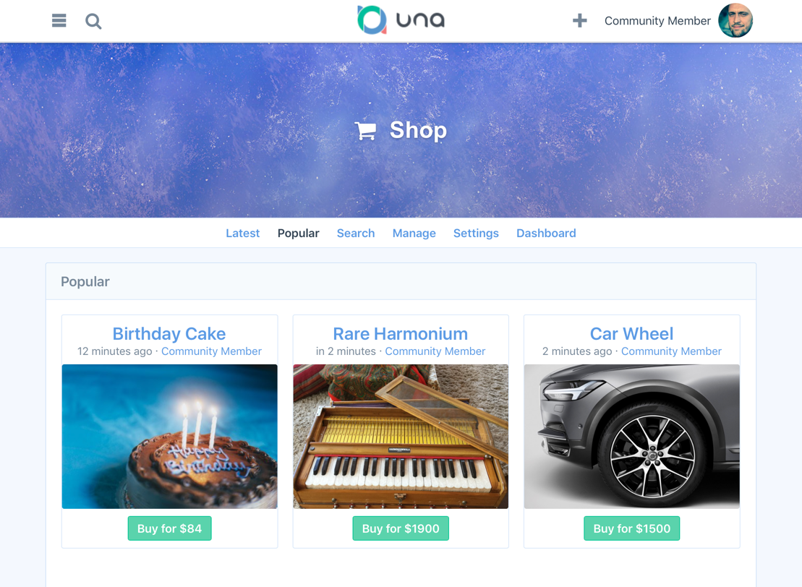Click the Buy for $84 button
802x587 pixels.
(x=169, y=528)
